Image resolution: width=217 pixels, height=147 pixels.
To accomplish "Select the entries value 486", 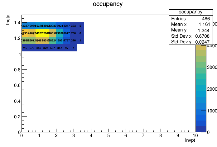I will [206, 19].
